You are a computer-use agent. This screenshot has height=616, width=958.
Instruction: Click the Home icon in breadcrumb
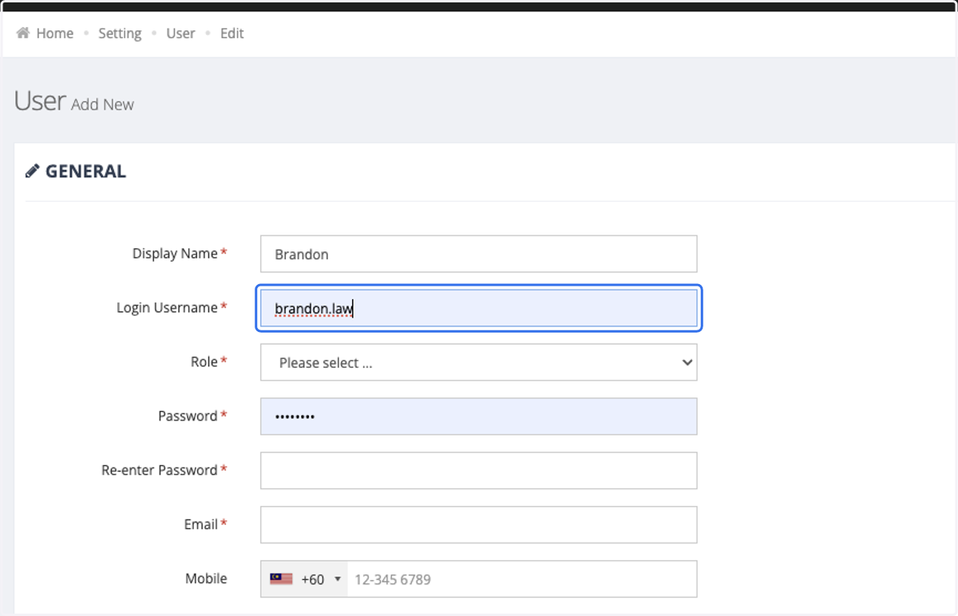[x=23, y=34]
